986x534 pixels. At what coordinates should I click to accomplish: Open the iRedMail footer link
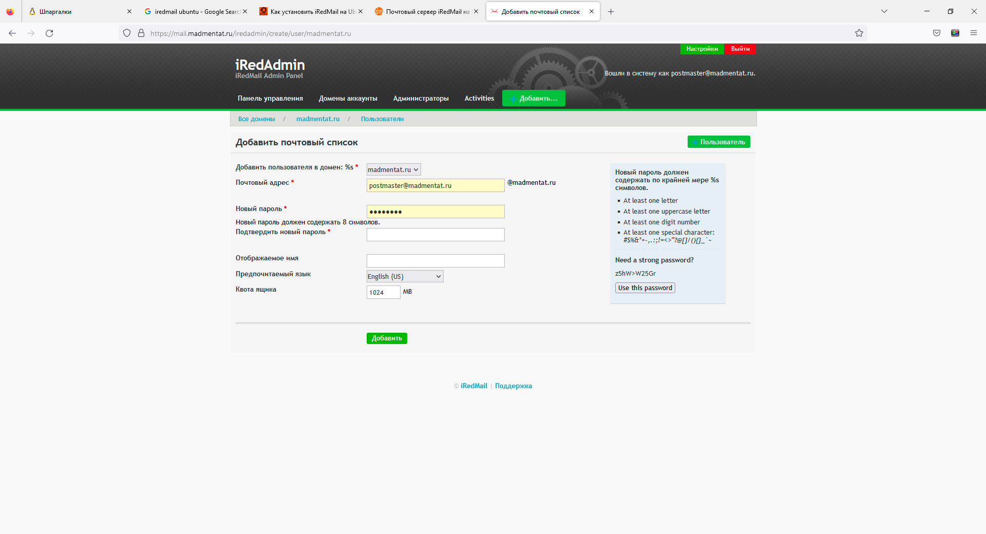pyautogui.click(x=473, y=386)
